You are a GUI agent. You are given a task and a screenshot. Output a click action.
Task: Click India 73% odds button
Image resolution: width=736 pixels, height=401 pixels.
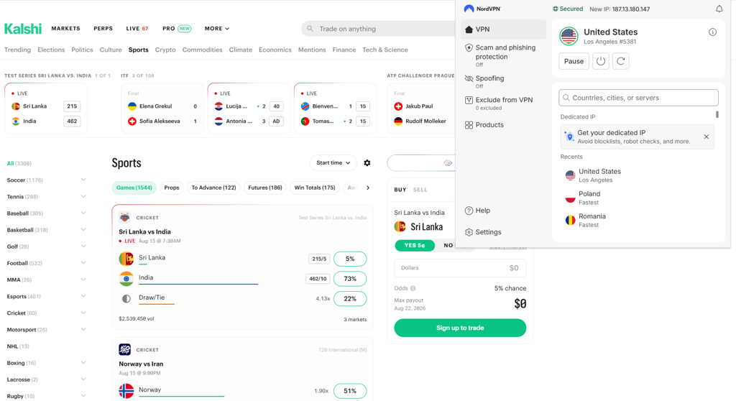click(x=350, y=278)
